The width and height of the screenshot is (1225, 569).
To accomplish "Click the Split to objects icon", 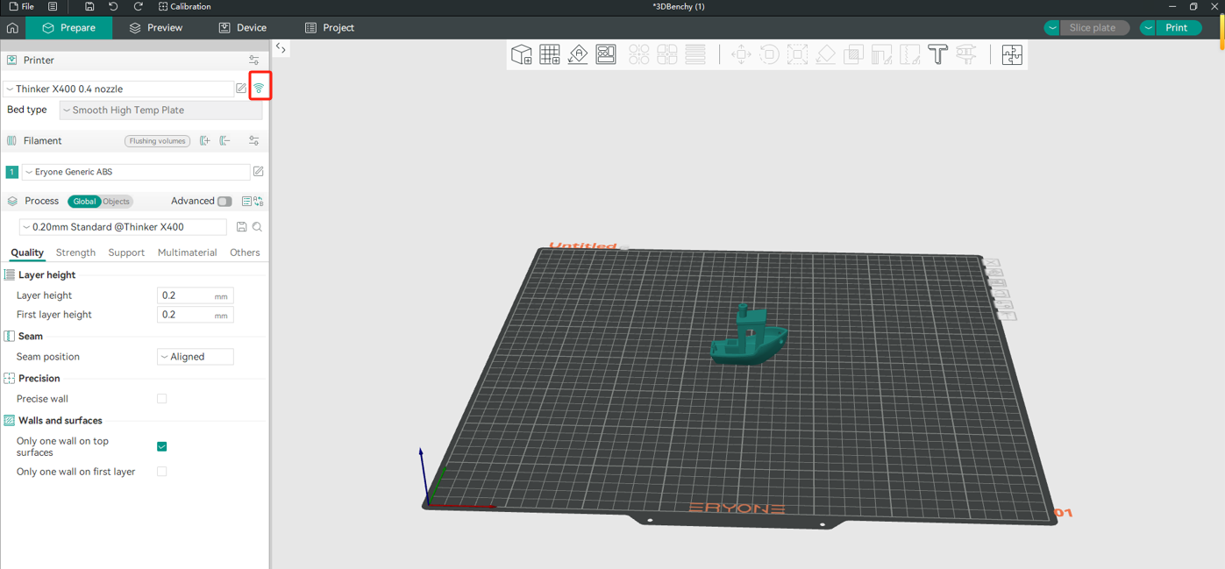I will tap(639, 54).
